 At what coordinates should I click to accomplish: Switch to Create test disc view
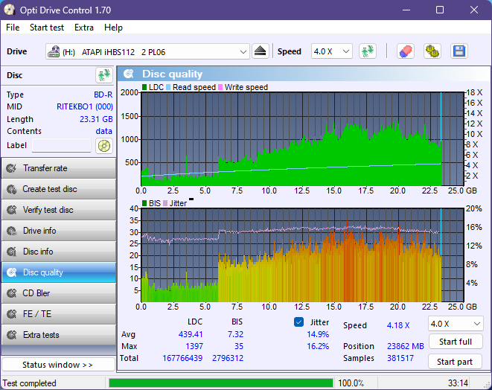tap(59, 189)
